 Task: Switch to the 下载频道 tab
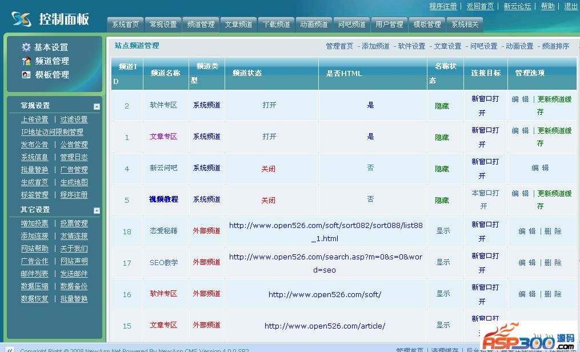tap(277, 25)
